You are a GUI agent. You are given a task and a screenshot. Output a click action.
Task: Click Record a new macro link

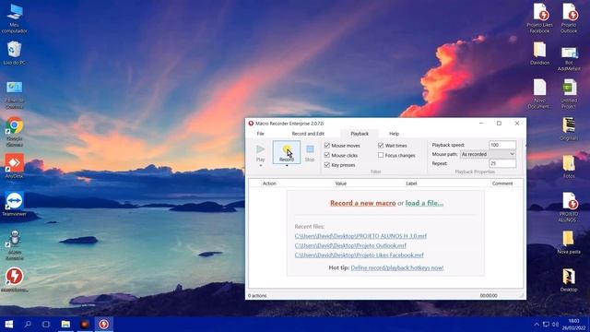click(362, 203)
